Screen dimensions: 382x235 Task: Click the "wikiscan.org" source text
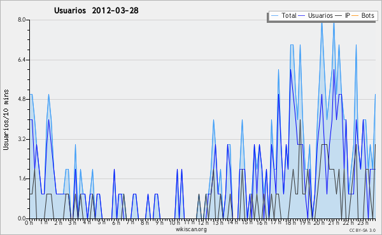click(x=191, y=229)
